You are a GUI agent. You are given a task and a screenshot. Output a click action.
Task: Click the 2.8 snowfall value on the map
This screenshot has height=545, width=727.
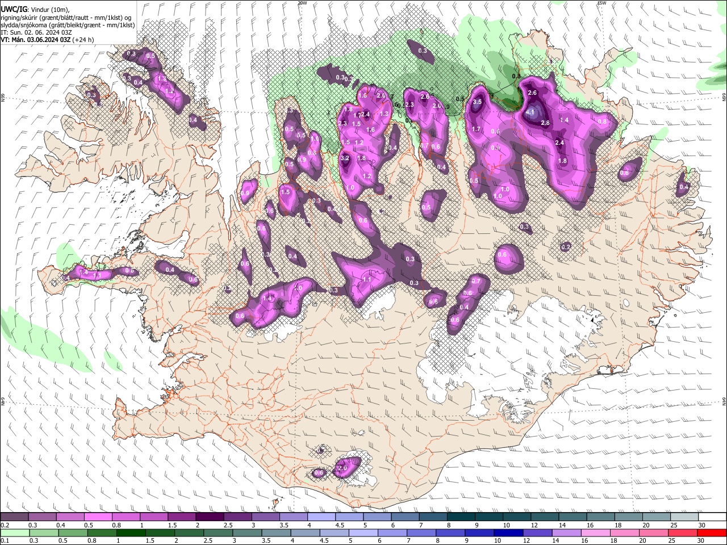coord(545,123)
